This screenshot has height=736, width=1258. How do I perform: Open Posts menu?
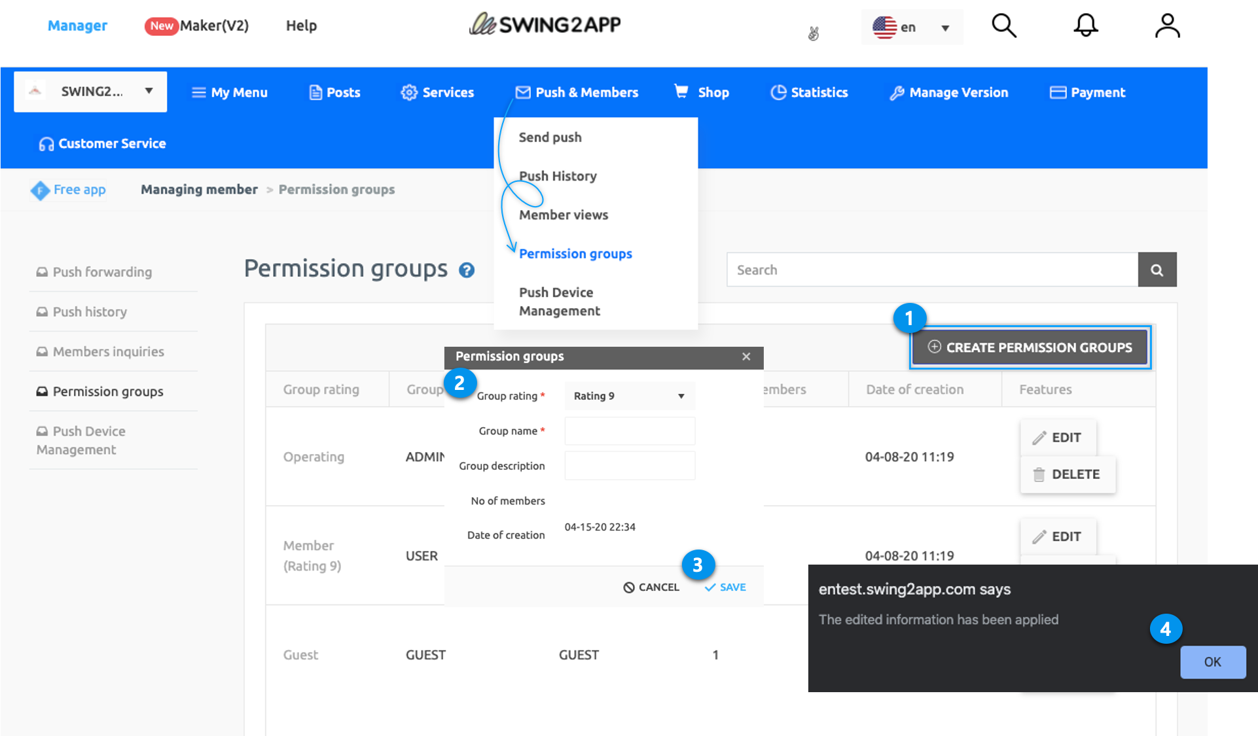pos(334,92)
